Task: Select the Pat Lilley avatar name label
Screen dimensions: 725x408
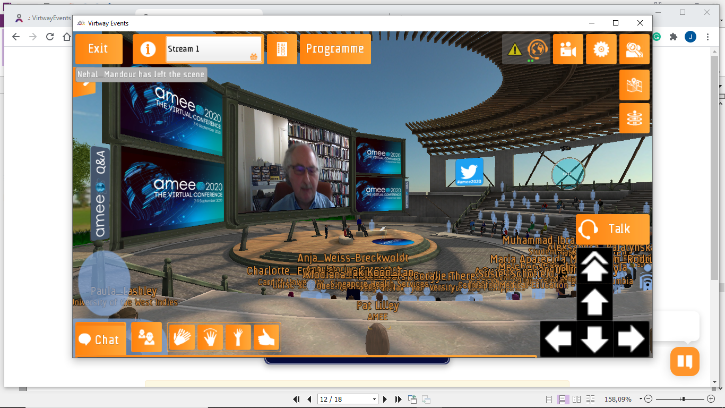Action: coord(377,306)
